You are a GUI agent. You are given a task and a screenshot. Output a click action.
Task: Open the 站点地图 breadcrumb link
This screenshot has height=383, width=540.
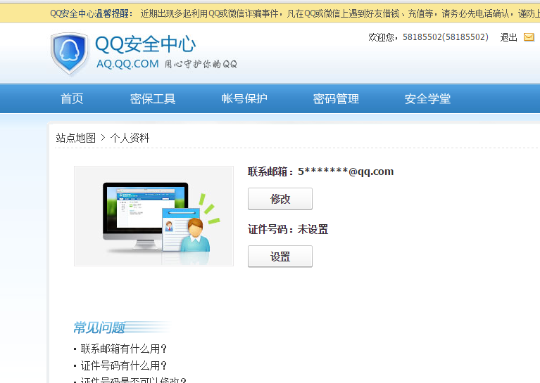[x=76, y=138]
